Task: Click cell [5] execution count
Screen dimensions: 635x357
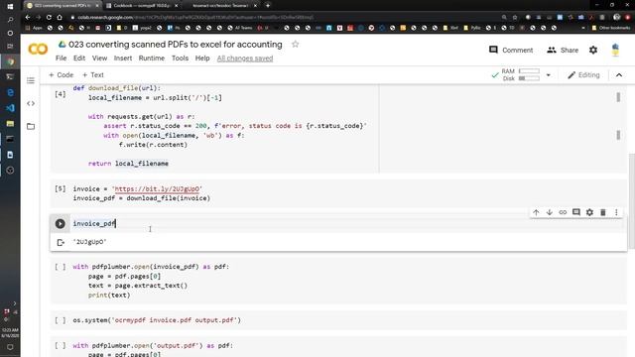Action: [x=61, y=189]
